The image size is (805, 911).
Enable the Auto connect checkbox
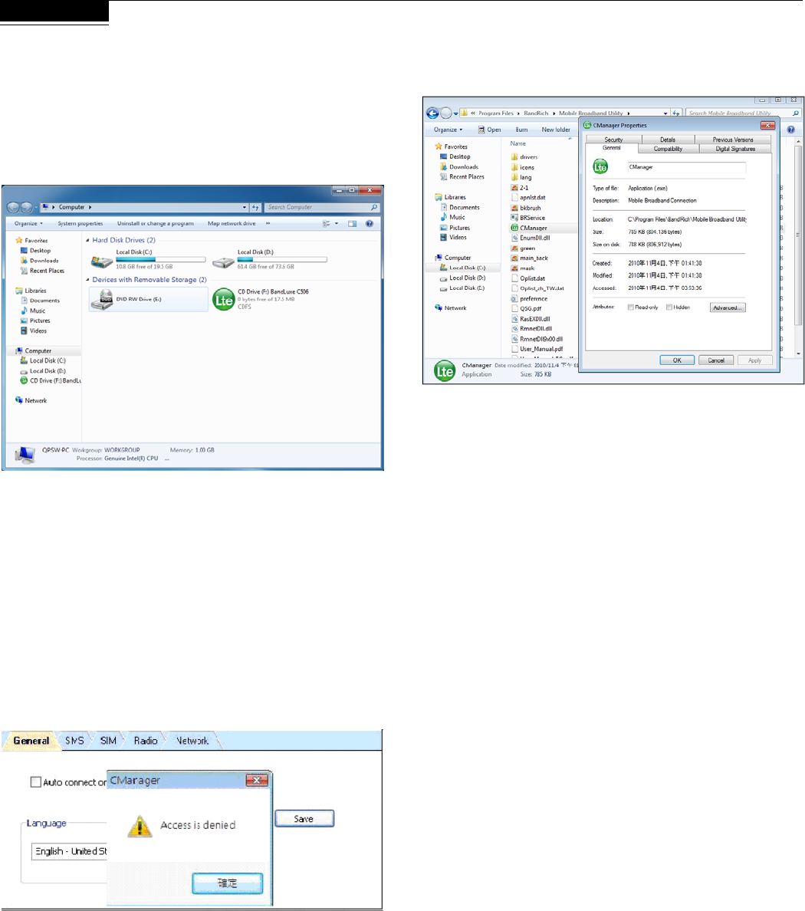click(x=36, y=782)
